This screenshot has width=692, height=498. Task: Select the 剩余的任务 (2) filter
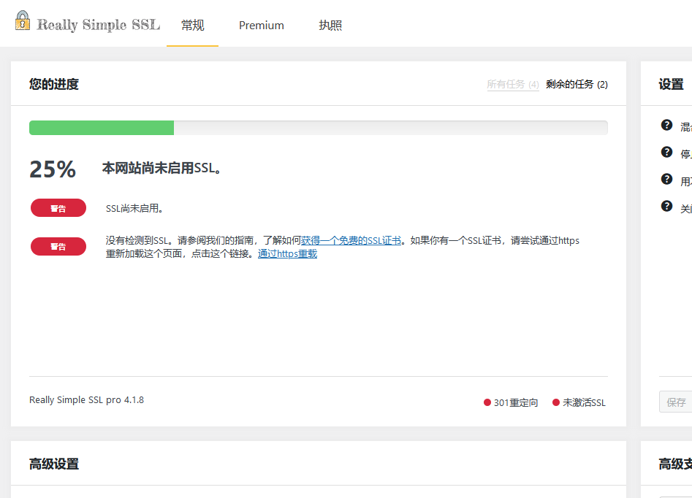pyautogui.click(x=577, y=85)
